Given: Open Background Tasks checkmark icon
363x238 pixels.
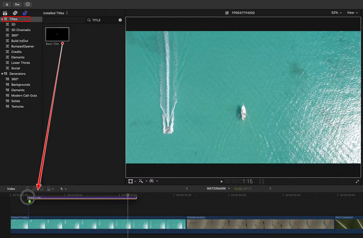Looking at the screenshot, I should pyautogui.click(x=28, y=4).
